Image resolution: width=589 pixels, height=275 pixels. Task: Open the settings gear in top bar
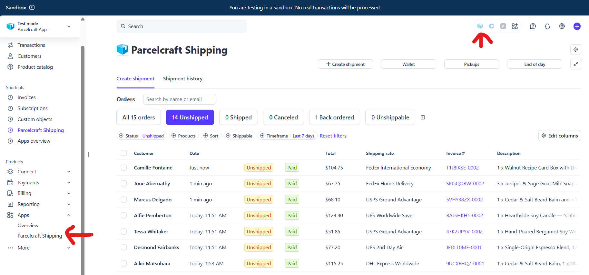pyautogui.click(x=562, y=26)
